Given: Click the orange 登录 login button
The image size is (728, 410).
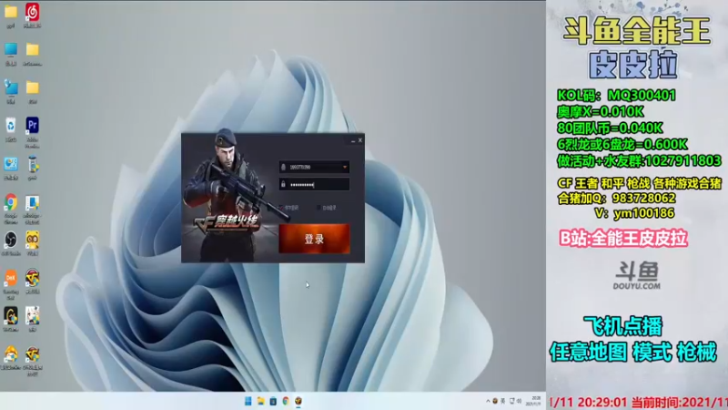Looking at the screenshot, I should 314,239.
